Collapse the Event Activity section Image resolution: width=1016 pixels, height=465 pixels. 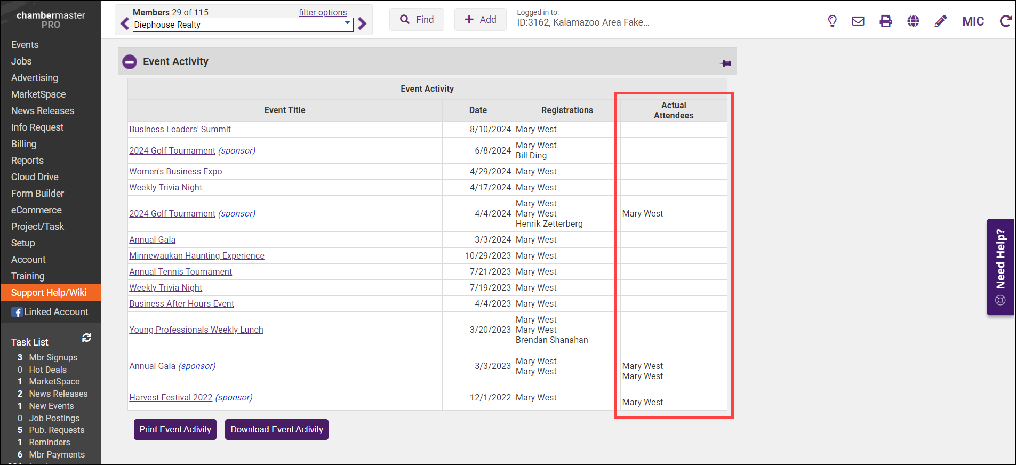click(130, 62)
